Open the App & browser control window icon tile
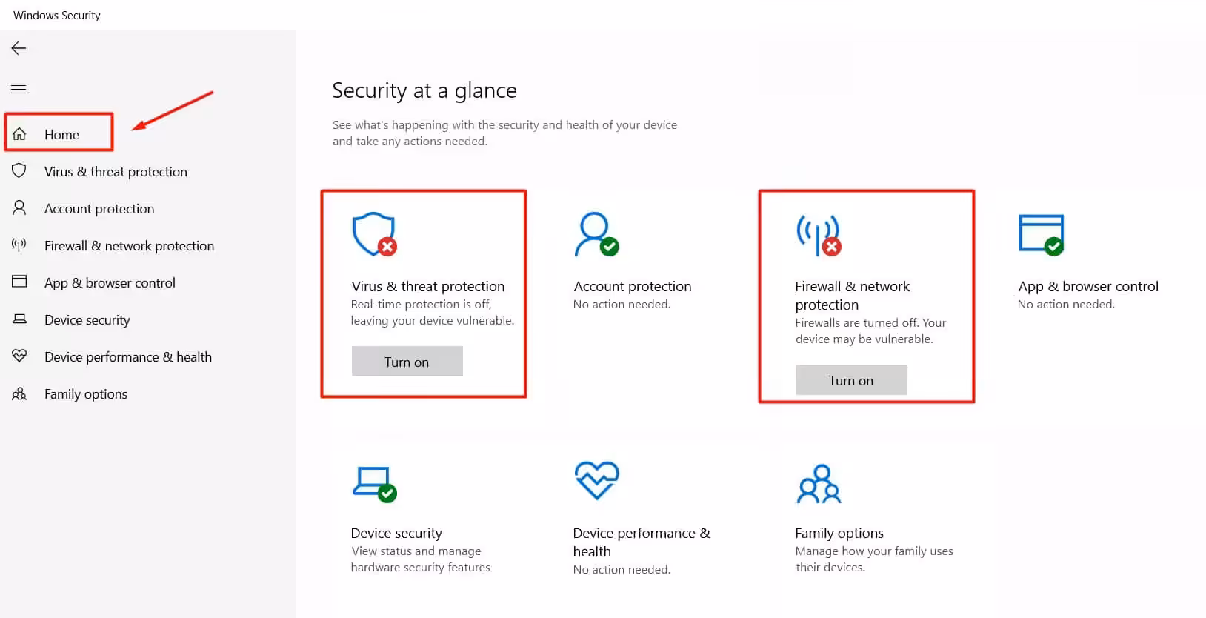Image resolution: width=1206 pixels, height=618 pixels. (x=1042, y=234)
